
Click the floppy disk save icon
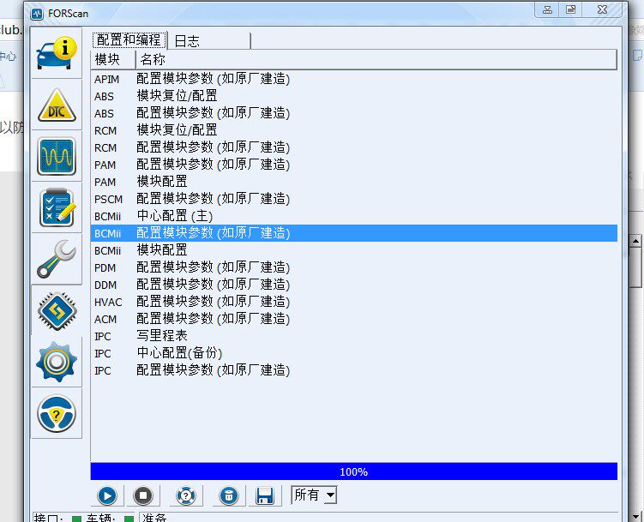pos(265,495)
